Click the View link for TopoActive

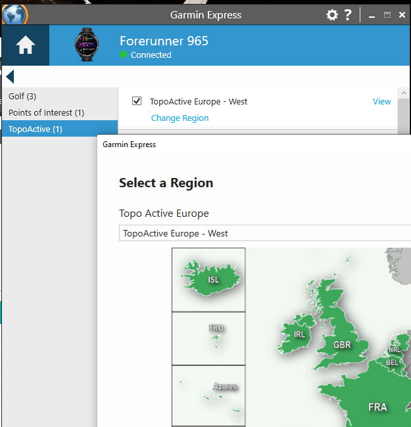(381, 102)
